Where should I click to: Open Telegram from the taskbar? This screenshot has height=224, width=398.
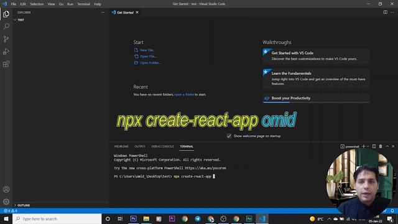tap(198, 218)
